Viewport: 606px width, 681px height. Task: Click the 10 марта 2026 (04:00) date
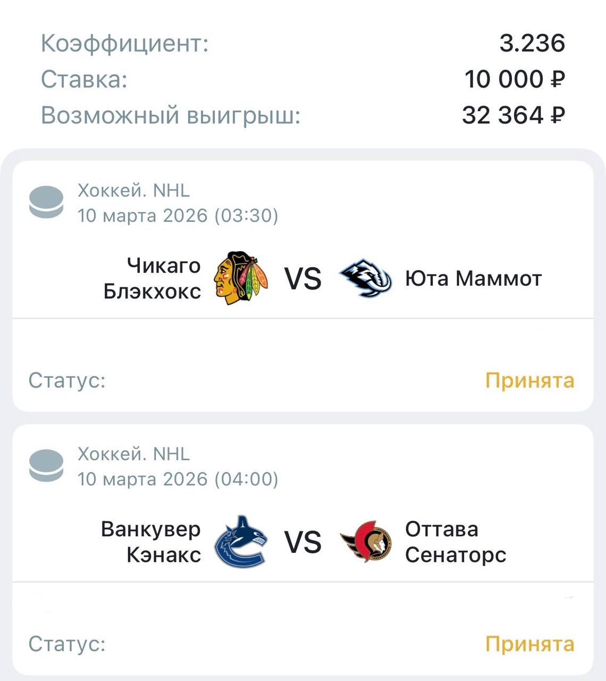point(178,479)
